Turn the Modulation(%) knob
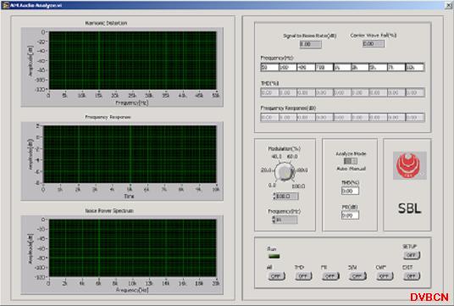454x306 pixels. pos(284,171)
